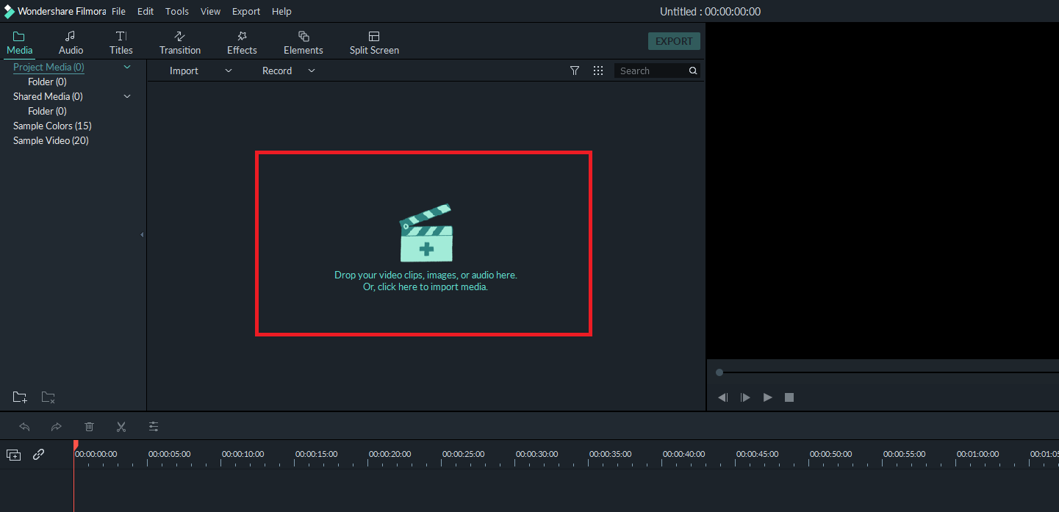Switch to the Audio tab
Image resolution: width=1059 pixels, height=512 pixels.
70,41
